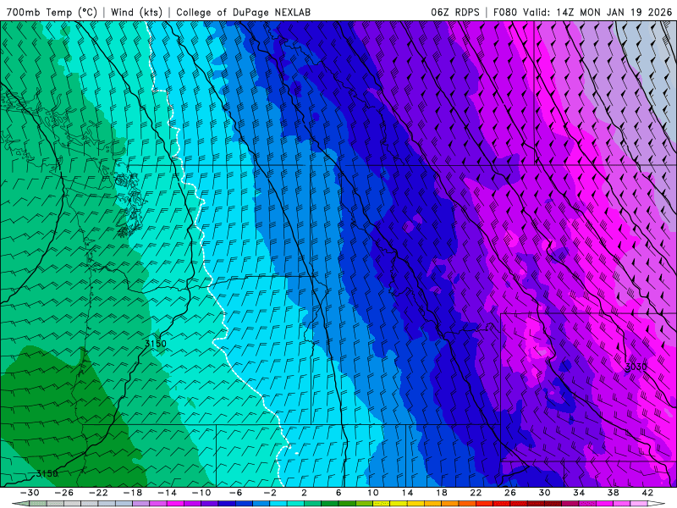Click the "18" value on the temperature scale
677x508 pixels.
point(441,493)
